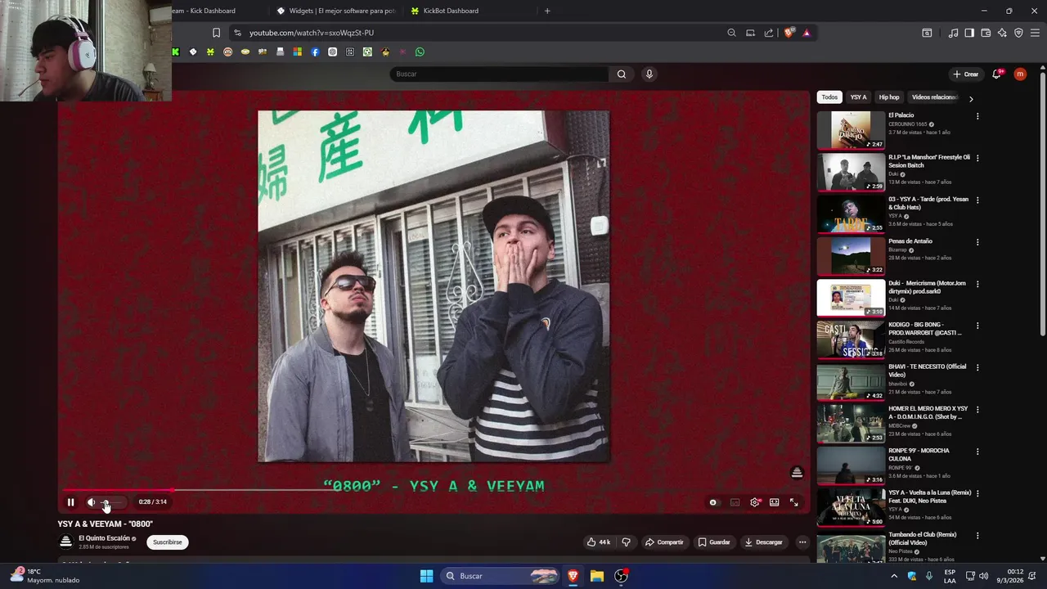Open the account avatar menu
Viewport: 1047px width, 589px height.
point(1020,74)
